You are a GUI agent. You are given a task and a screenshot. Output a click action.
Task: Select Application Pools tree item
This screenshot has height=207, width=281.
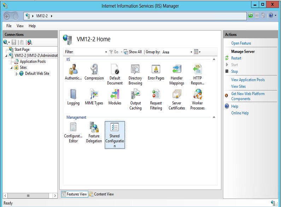pos(33,61)
